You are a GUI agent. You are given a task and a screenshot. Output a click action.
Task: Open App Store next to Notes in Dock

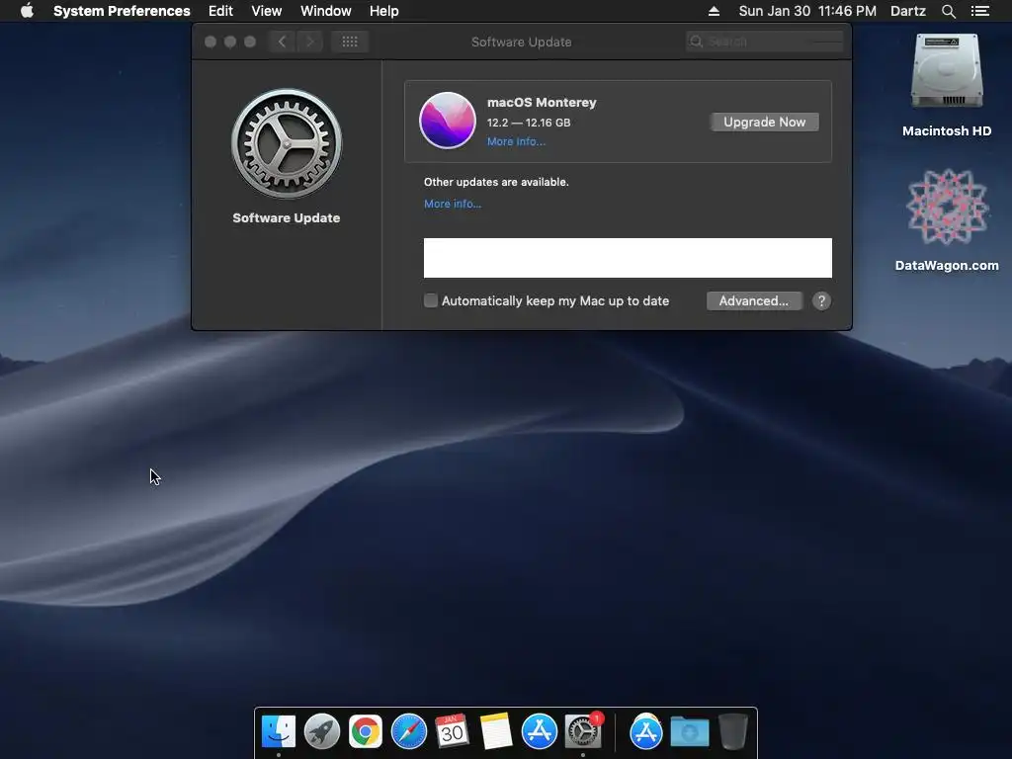[539, 731]
